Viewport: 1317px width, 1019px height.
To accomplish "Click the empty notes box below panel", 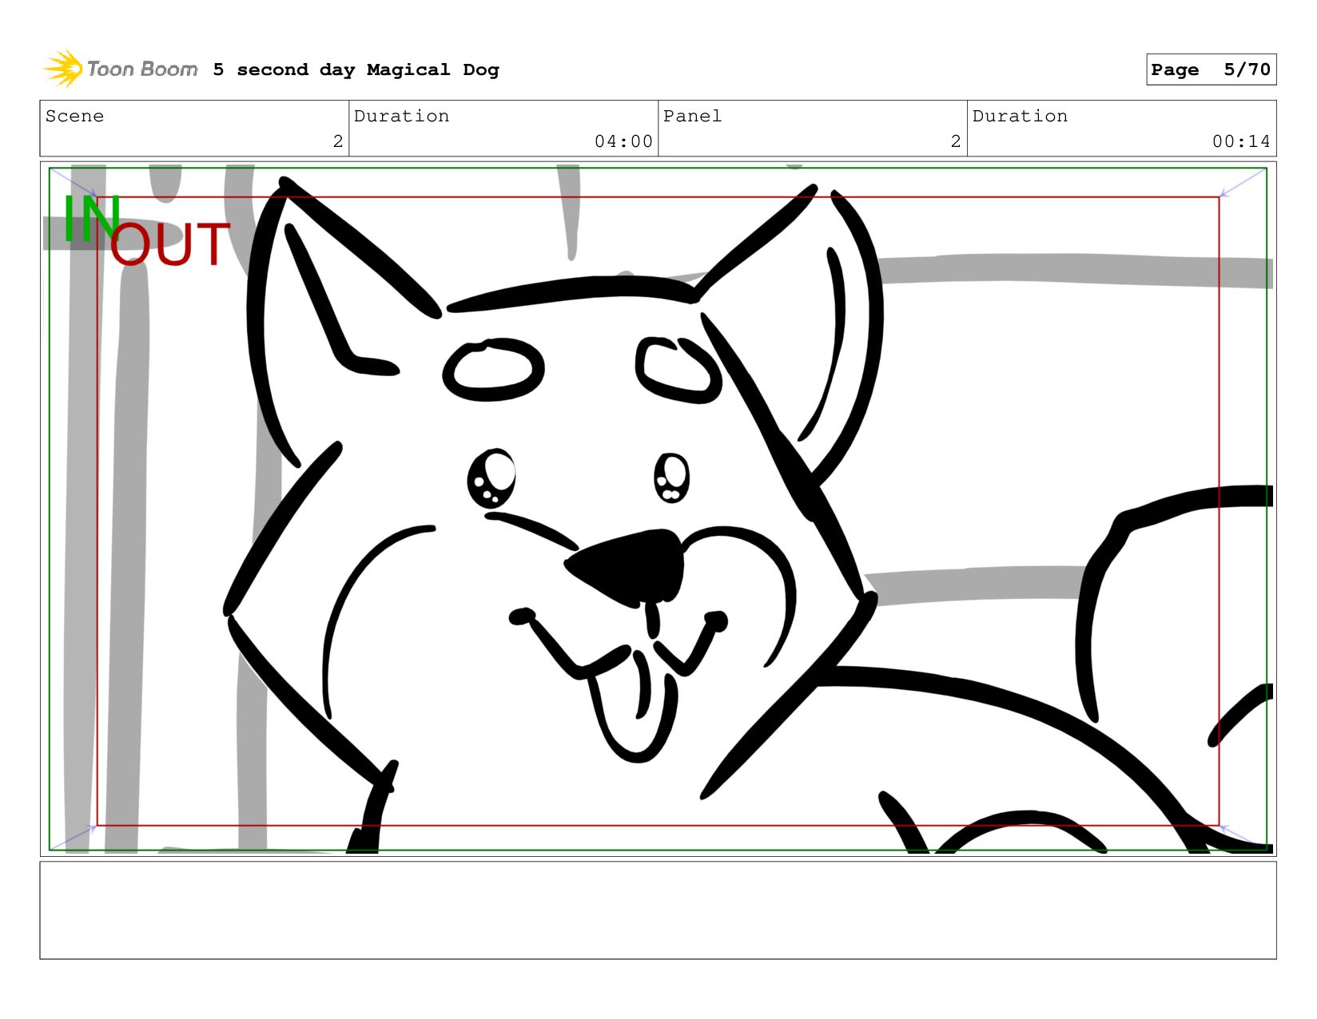I will click(x=658, y=910).
